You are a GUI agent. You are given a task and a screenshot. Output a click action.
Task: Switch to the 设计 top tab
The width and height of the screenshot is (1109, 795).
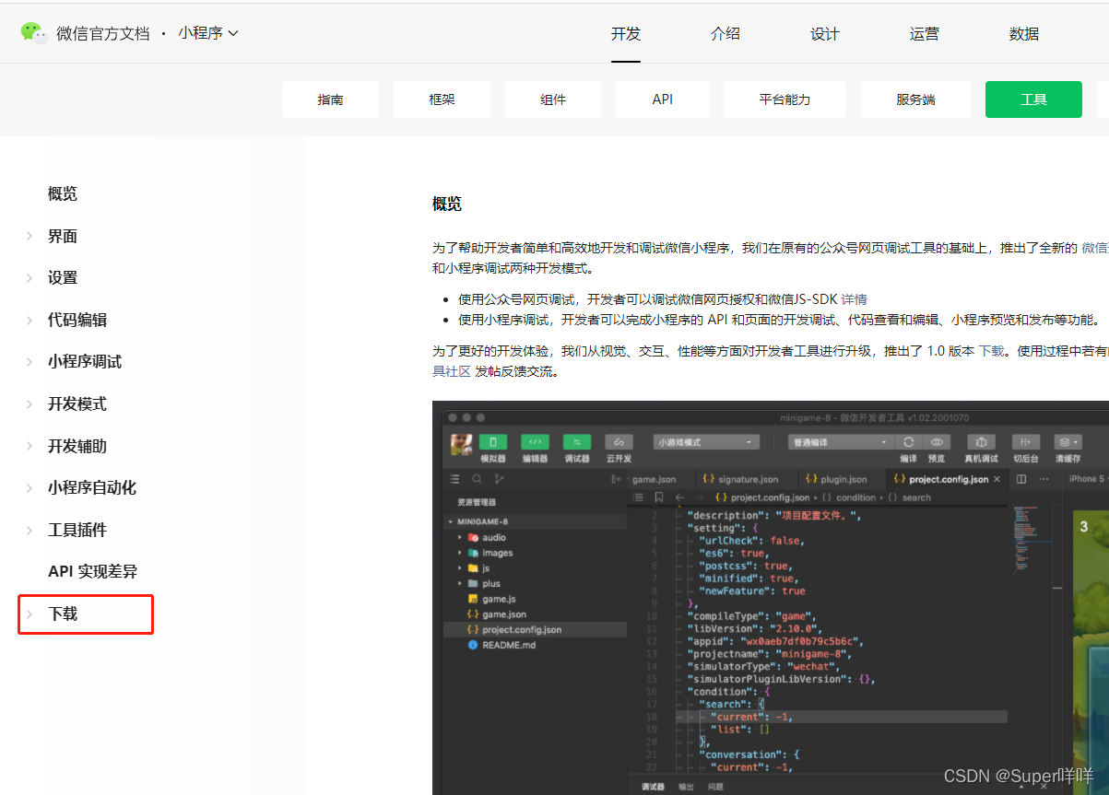pyautogui.click(x=824, y=34)
